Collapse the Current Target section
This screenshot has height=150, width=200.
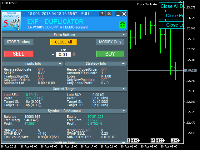(123, 89)
